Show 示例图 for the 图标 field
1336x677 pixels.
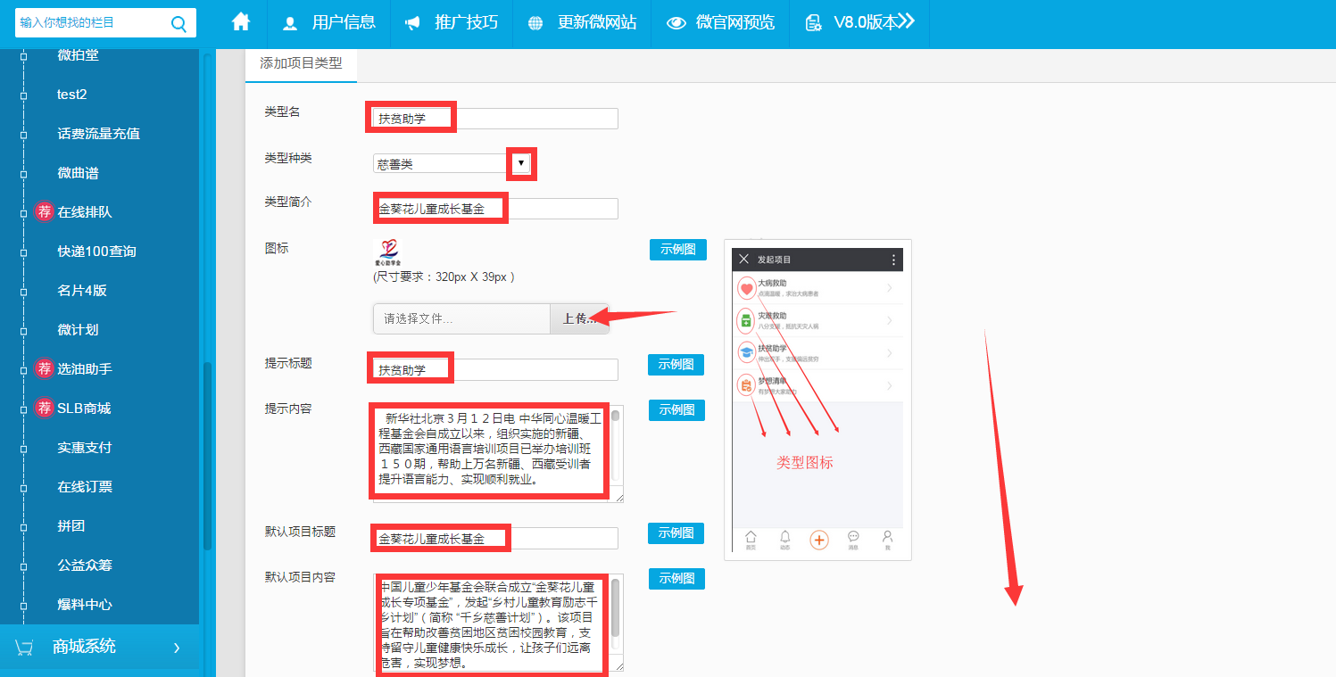(677, 250)
